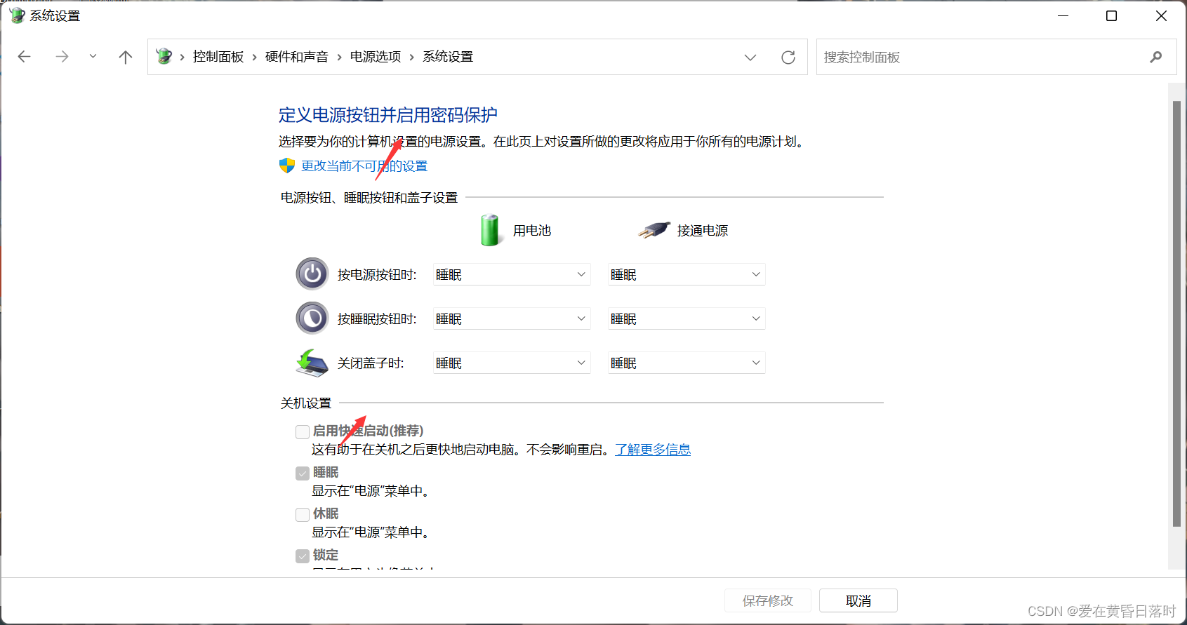Image resolution: width=1187 pixels, height=625 pixels.
Task: Open power button on-battery dropdown
Action: coord(512,274)
